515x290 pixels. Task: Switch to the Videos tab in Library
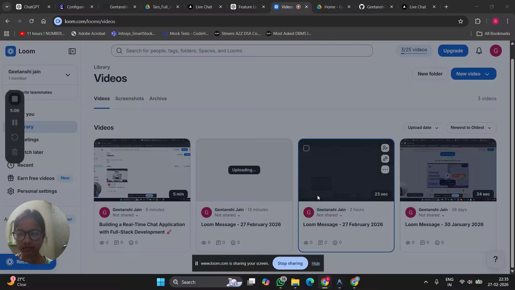[x=102, y=99]
